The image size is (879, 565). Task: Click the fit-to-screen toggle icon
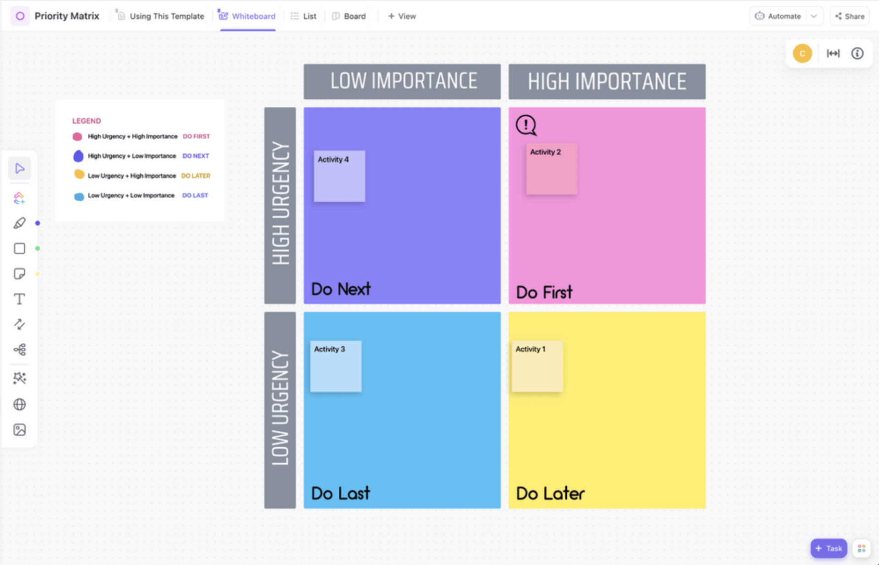(834, 53)
